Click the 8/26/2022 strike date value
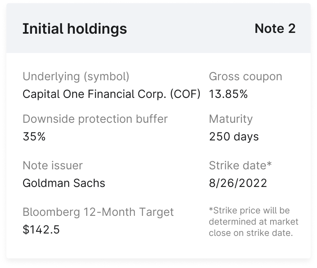 tap(238, 183)
